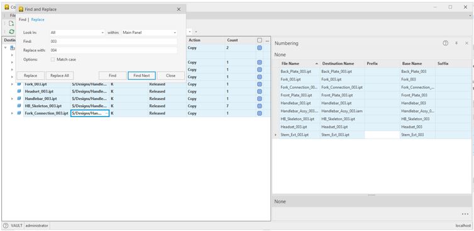Click the Suffix column header
Screen dimensions: 474x231
[x=453, y=64]
